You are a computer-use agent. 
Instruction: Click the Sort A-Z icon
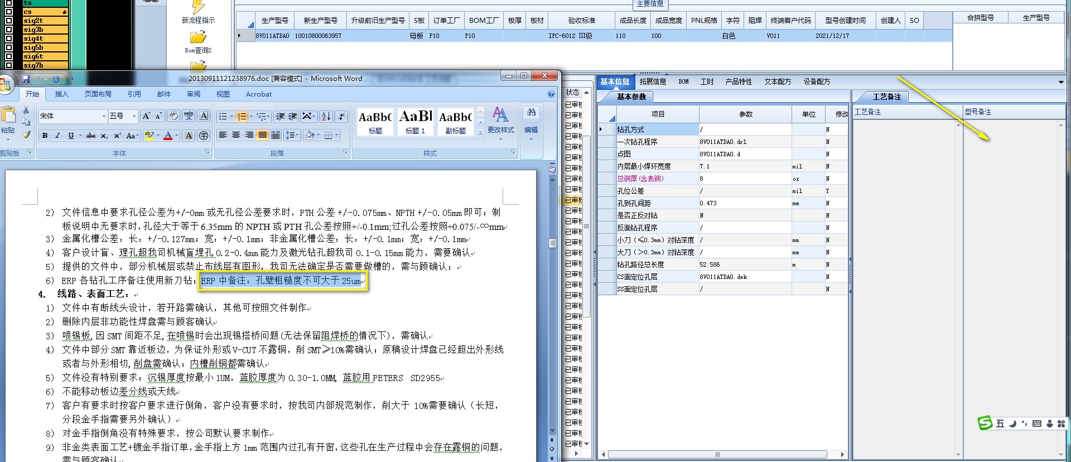[x=326, y=116]
